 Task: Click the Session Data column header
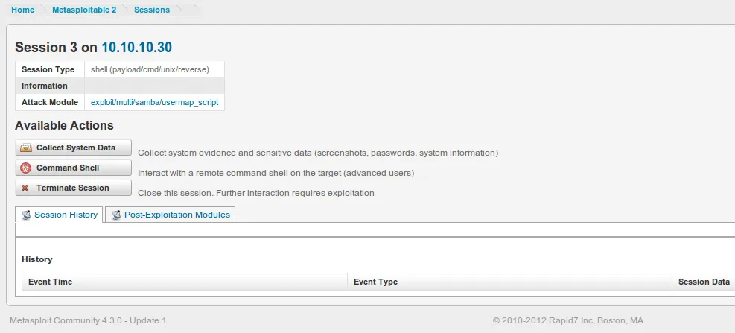[x=704, y=282]
